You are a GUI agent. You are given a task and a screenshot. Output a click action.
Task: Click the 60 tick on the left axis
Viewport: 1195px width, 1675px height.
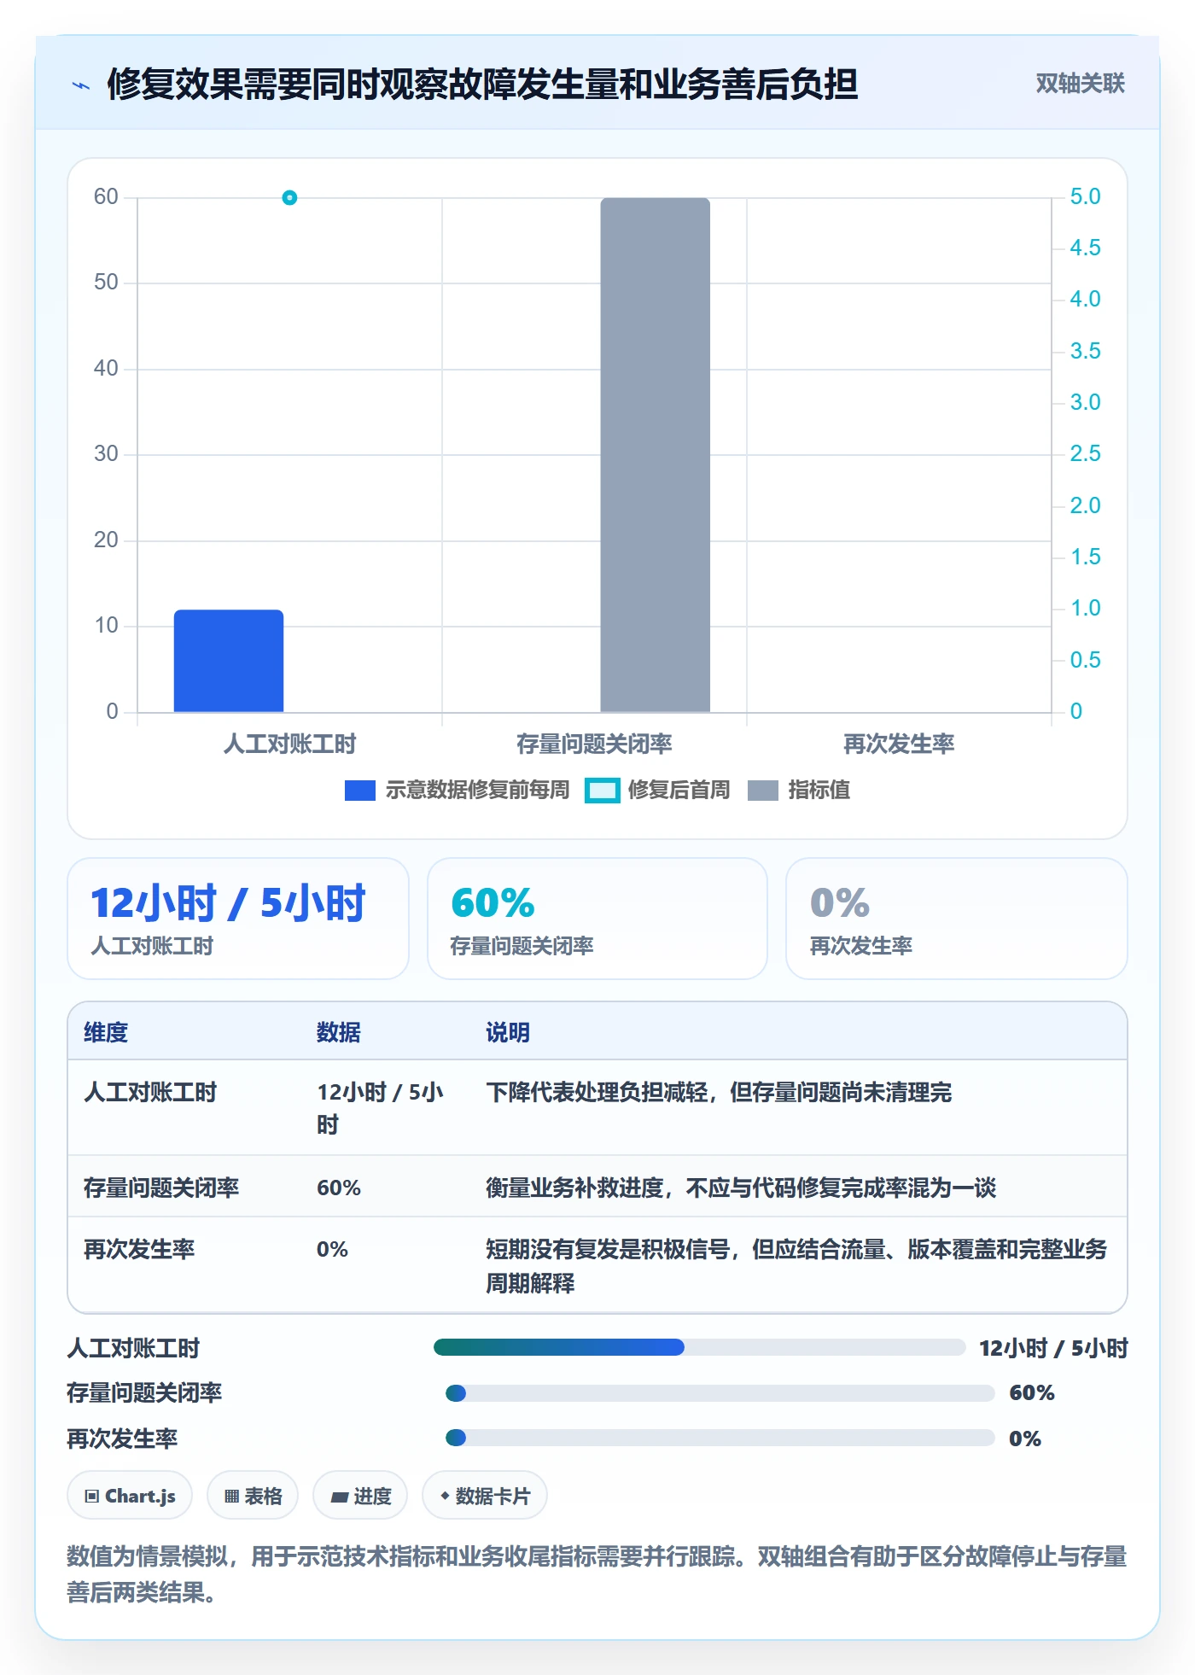pos(106,197)
